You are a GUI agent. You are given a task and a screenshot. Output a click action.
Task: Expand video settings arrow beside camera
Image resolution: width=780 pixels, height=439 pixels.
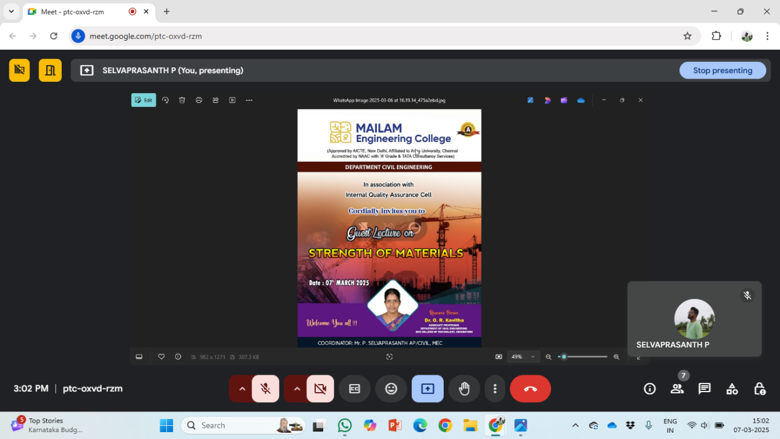pos(297,389)
